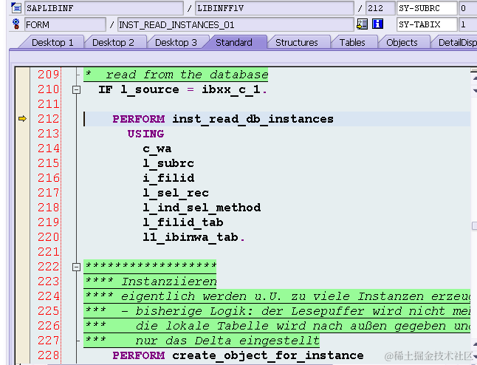Click the 'bisherige Logik' comment line
This screenshot has height=365, width=477.
tap(277, 311)
